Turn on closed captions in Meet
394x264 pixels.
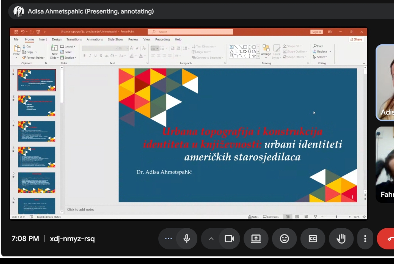click(313, 238)
